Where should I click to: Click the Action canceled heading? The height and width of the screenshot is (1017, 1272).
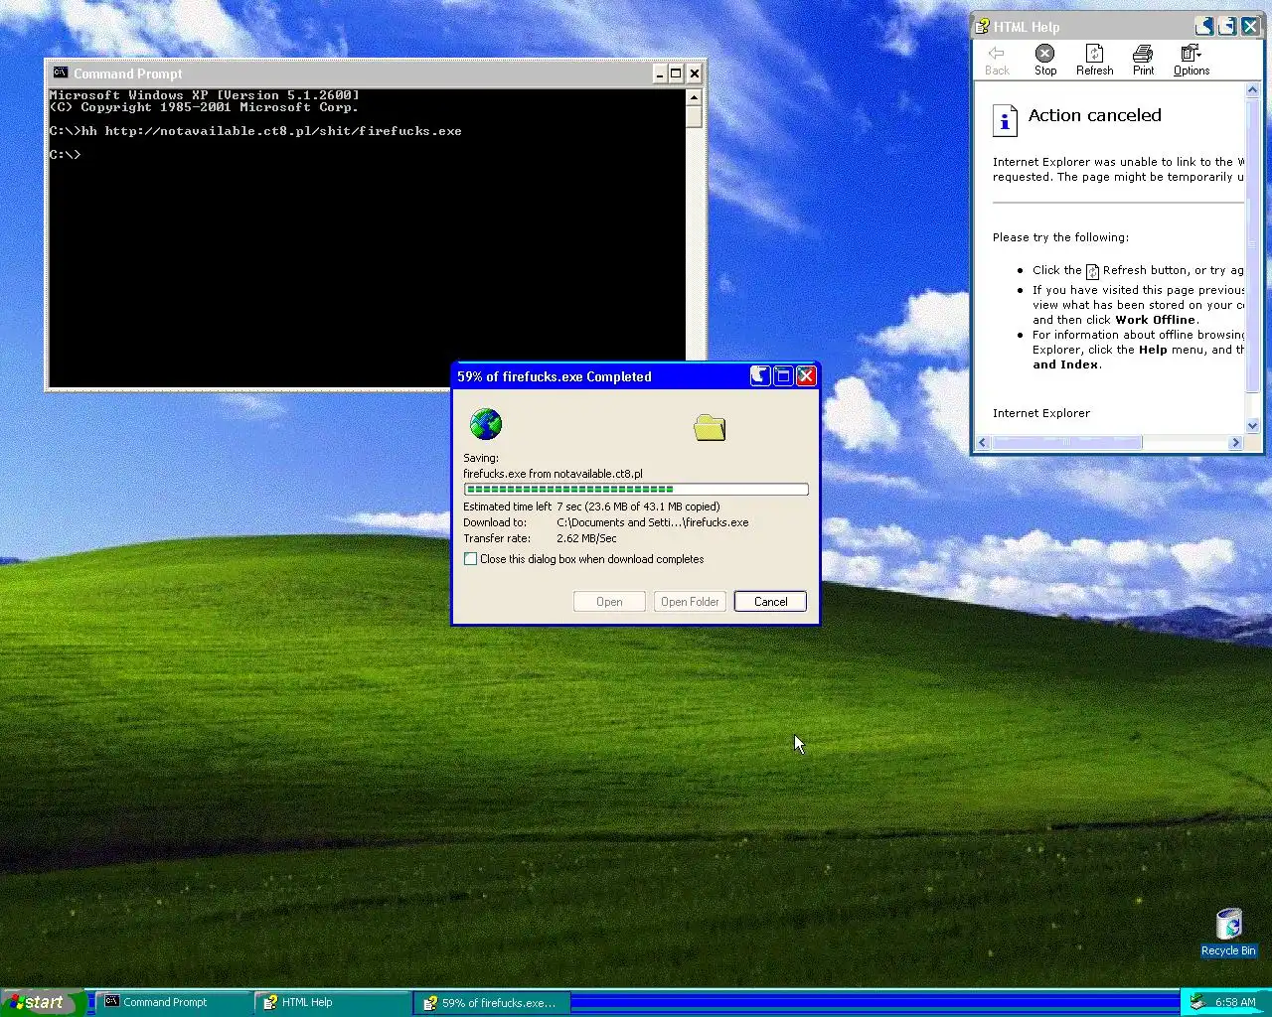(1094, 115)
